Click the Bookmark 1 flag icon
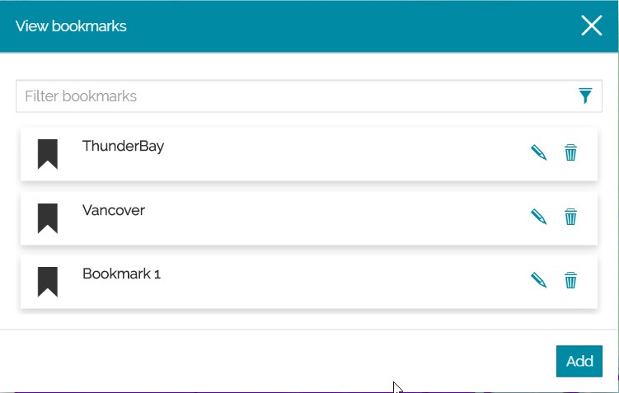 [48, 281]
